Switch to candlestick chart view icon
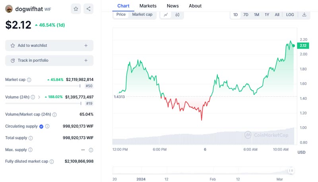The height and width of the screenshot is (182, 318). coord(177,15)
